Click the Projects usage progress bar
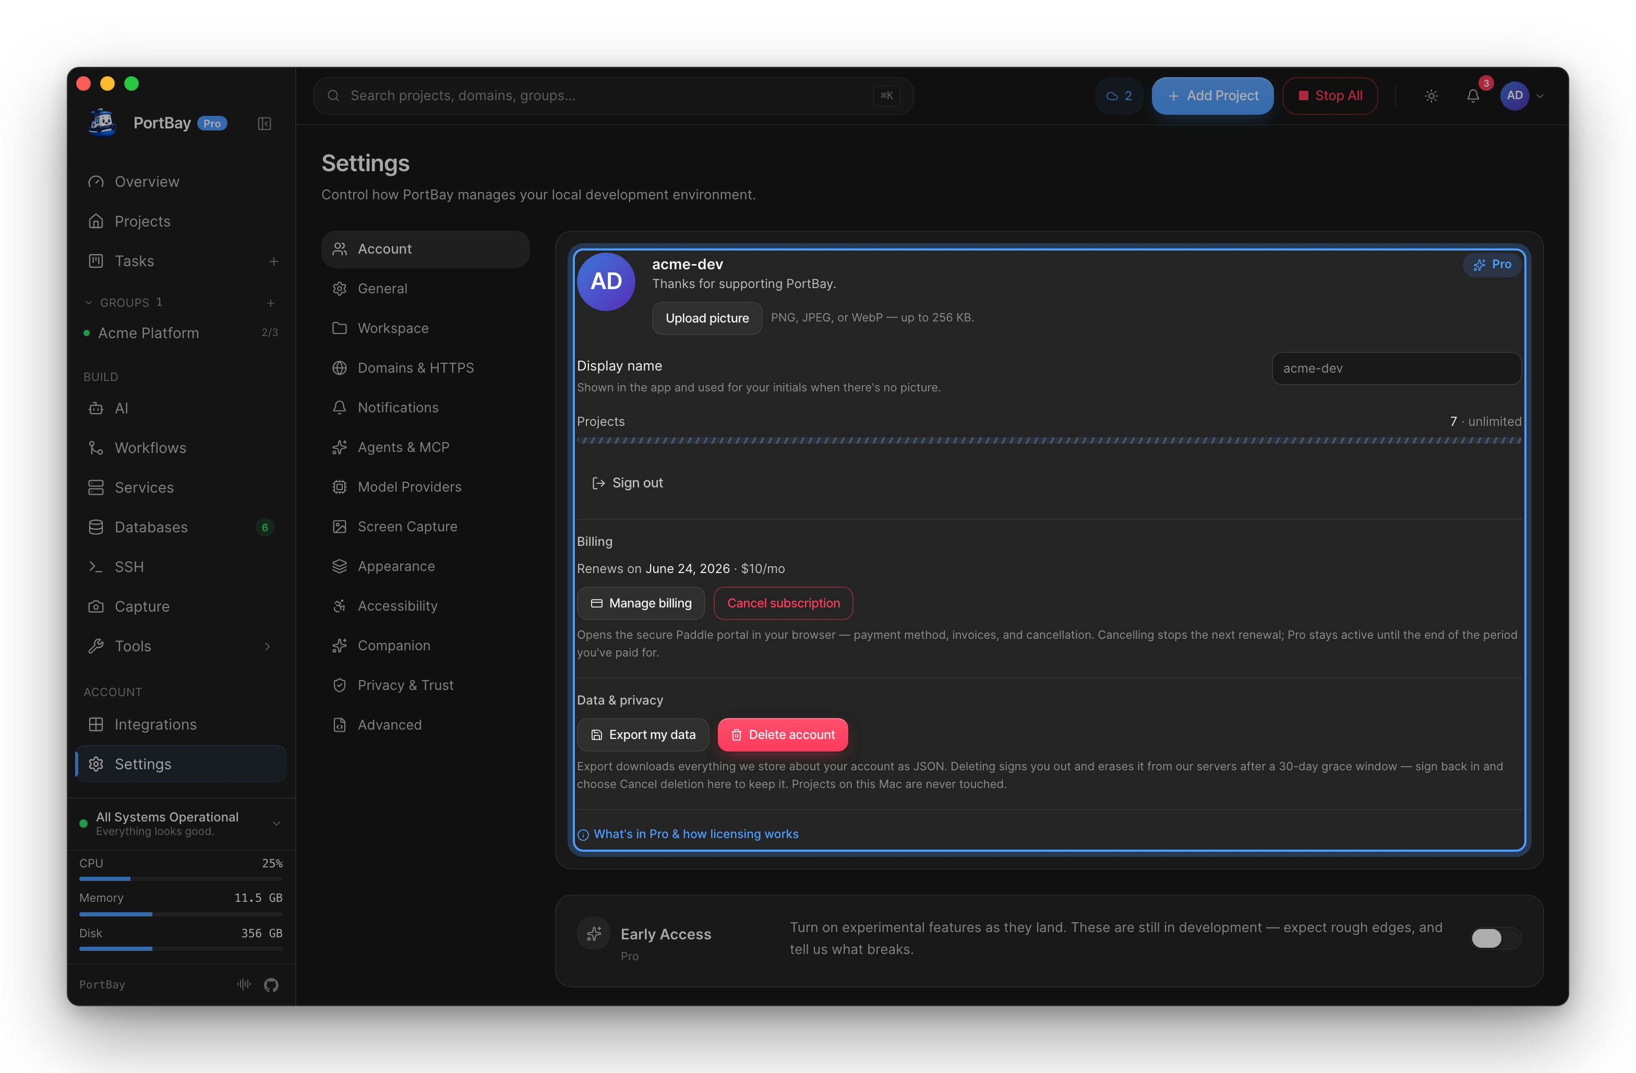 [1049, 441]
